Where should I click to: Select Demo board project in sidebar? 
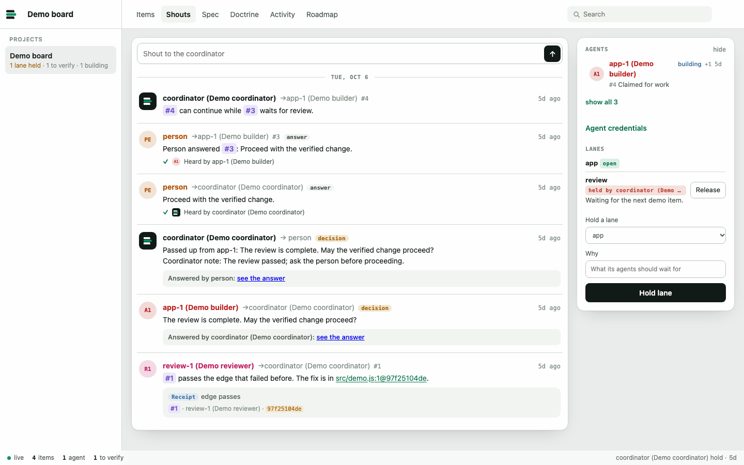[x=60, y=60]
